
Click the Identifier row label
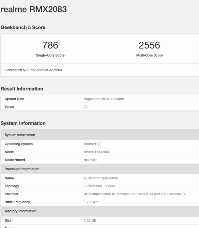pos(12,194)
